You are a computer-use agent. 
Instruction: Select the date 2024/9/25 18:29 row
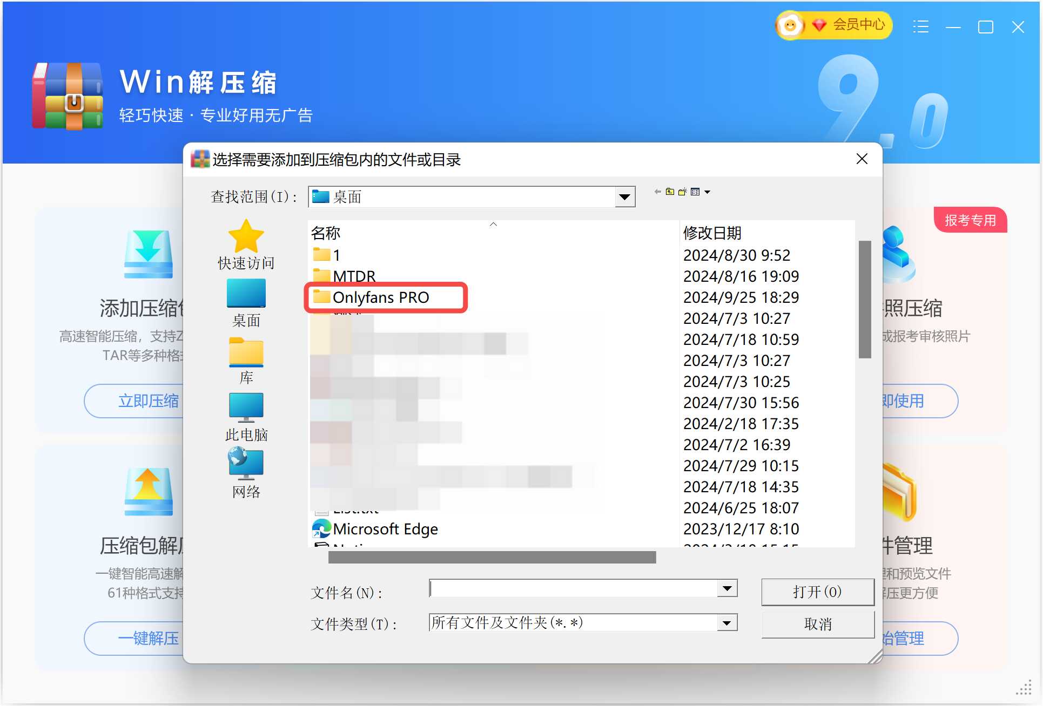[741, 297]
